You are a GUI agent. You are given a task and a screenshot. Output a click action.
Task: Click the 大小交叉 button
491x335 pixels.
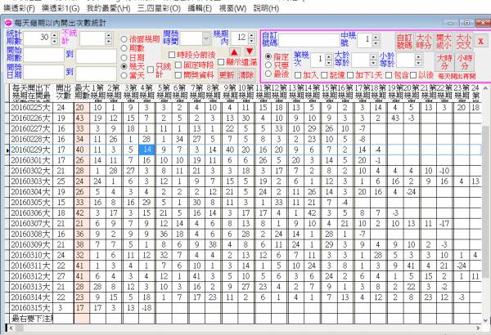coord(462,40)
